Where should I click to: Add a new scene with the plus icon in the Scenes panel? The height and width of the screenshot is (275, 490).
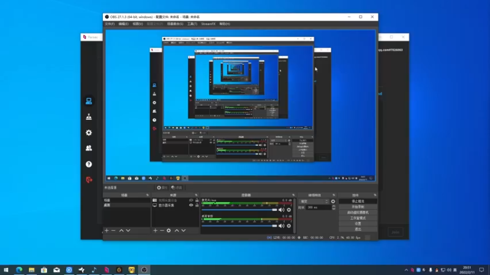tap(107, 230)
